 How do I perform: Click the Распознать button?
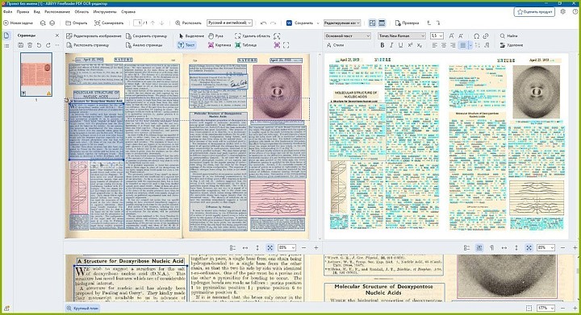click(x=188, y=23)
